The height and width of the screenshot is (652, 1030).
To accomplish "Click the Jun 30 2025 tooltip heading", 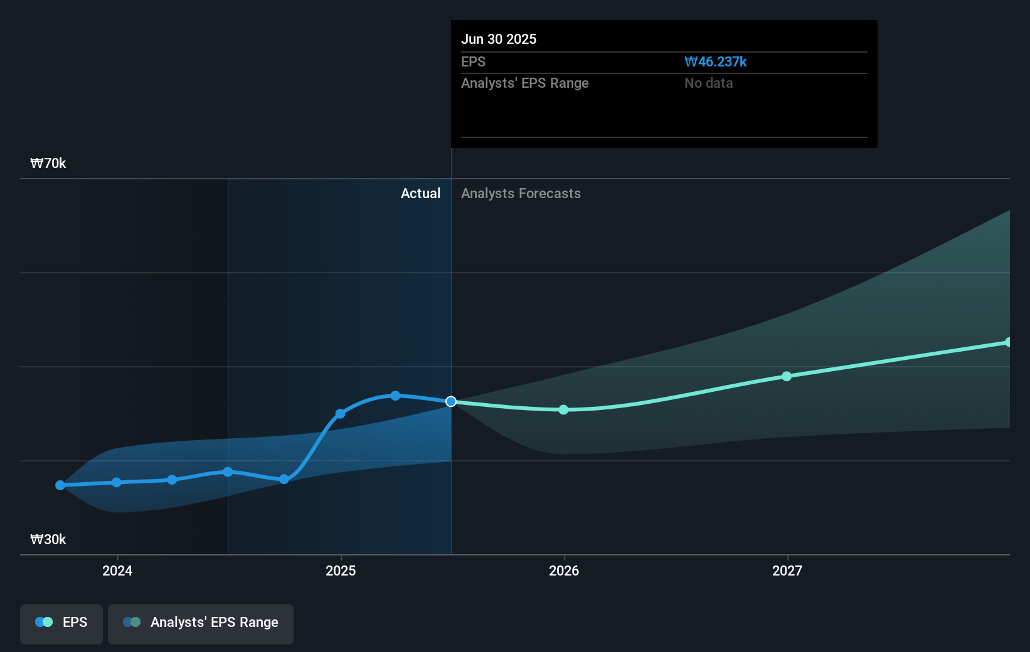I will click(x=499, y=39).
